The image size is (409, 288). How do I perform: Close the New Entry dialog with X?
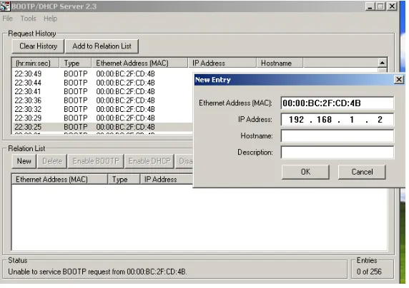(x=399, y=79)
